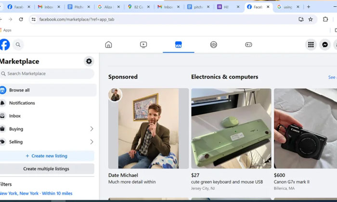The image size is (337, 202).
Task: Click Create new listing button
Action: coord(46,156)
